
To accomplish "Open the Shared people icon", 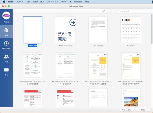I will (6, 56).
